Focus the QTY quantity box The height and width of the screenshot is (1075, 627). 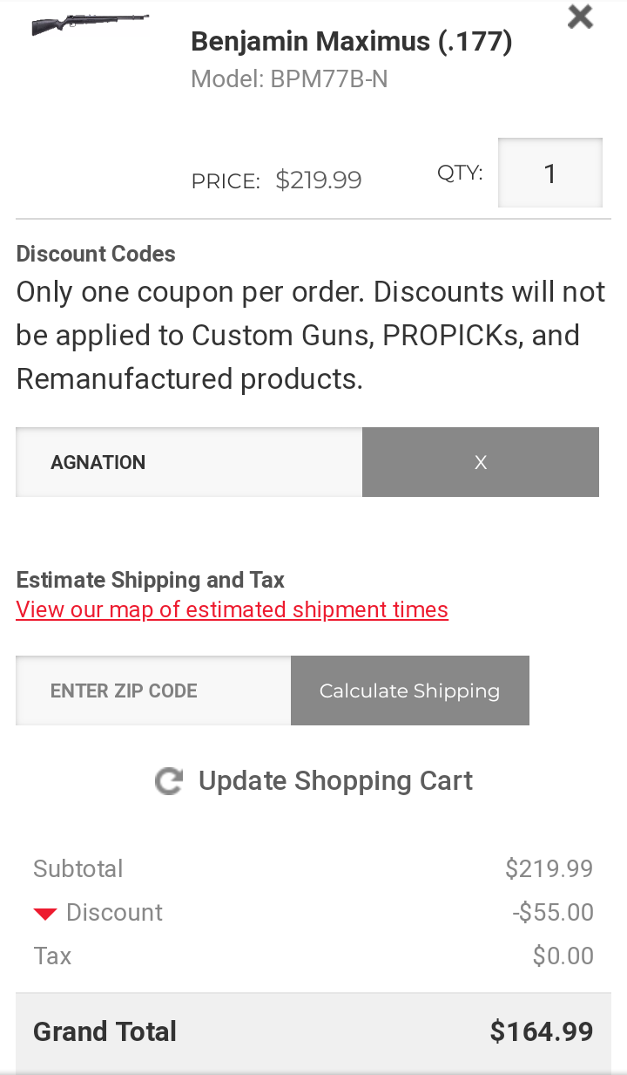[x=550, y=173]
